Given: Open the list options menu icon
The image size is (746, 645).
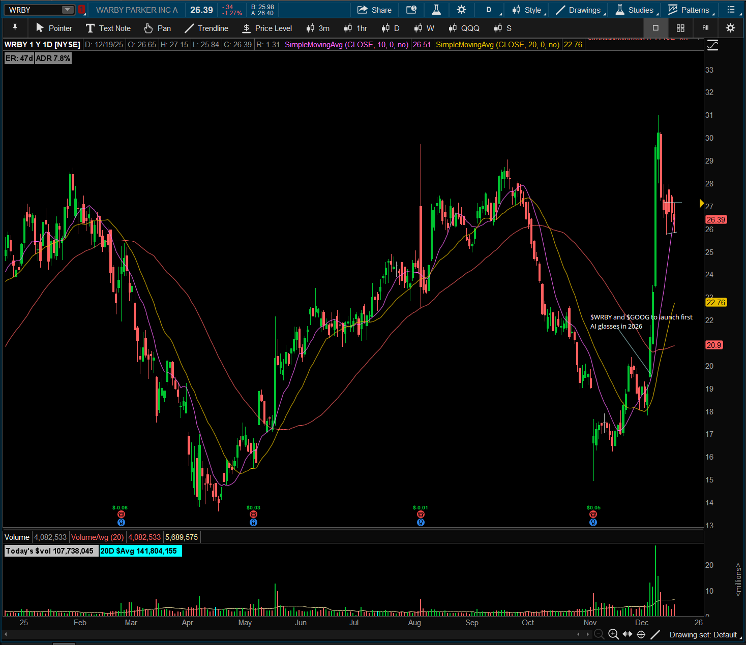Looking at the screenshot, I should click(x=731, y=10).
